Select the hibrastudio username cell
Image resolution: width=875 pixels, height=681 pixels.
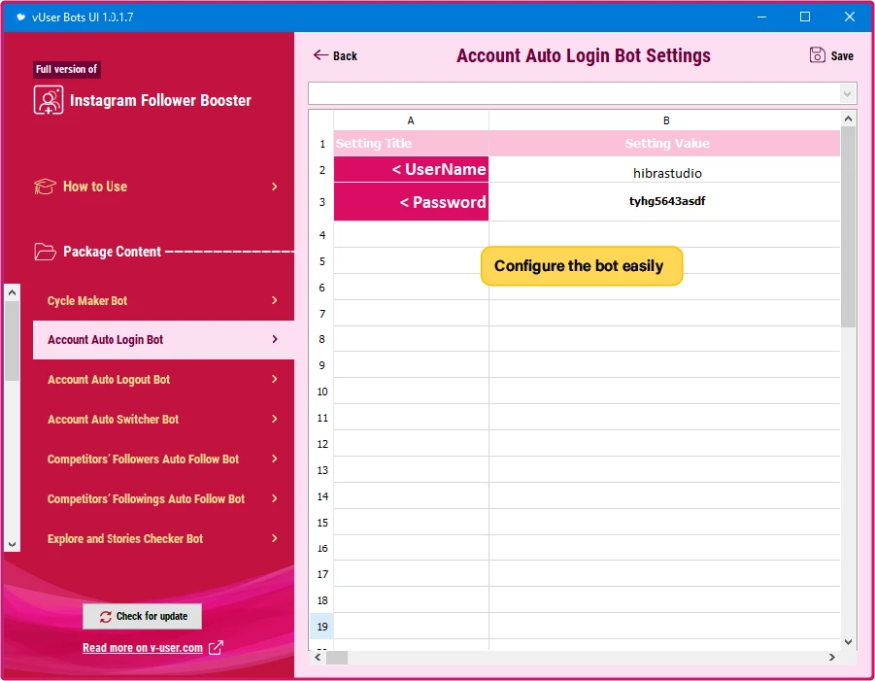(664, 169)
